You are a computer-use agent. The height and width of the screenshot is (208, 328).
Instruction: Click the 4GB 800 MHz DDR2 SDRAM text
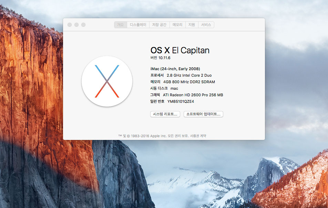pyautogui.click(x=189, y=82)
